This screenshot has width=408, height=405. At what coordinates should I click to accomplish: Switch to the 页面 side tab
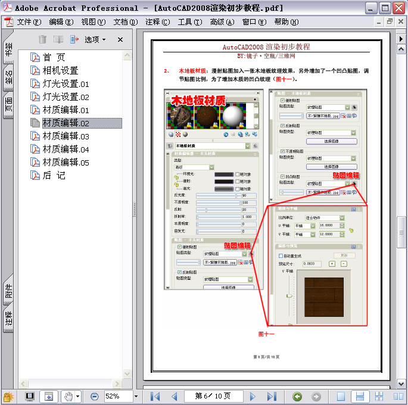click(x=8, y=105)
